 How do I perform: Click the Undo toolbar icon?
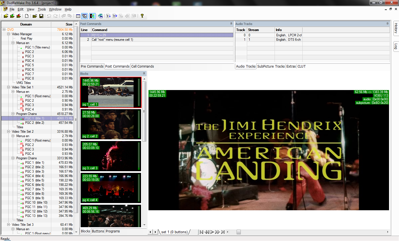[x=49, y=16]
